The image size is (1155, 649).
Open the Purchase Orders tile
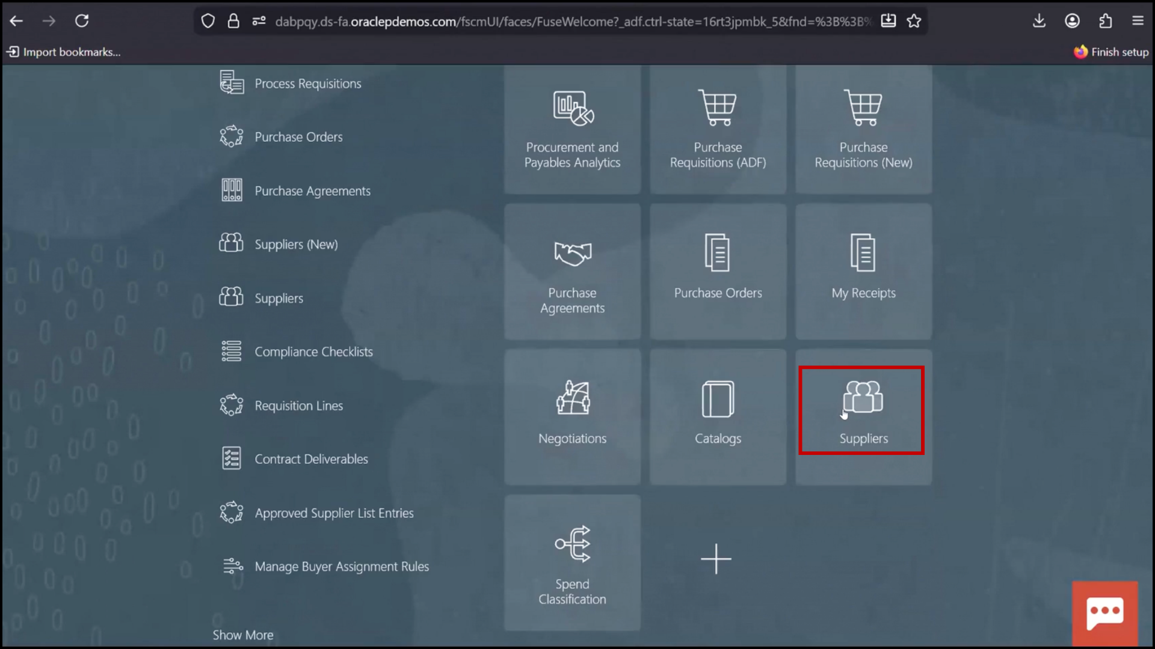(718, 271)
